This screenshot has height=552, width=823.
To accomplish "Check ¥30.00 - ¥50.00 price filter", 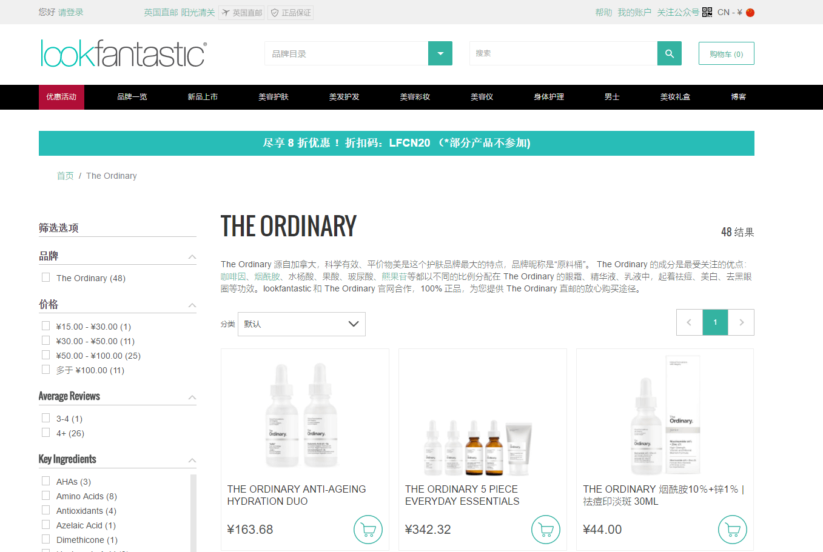I will pos(45,341).
